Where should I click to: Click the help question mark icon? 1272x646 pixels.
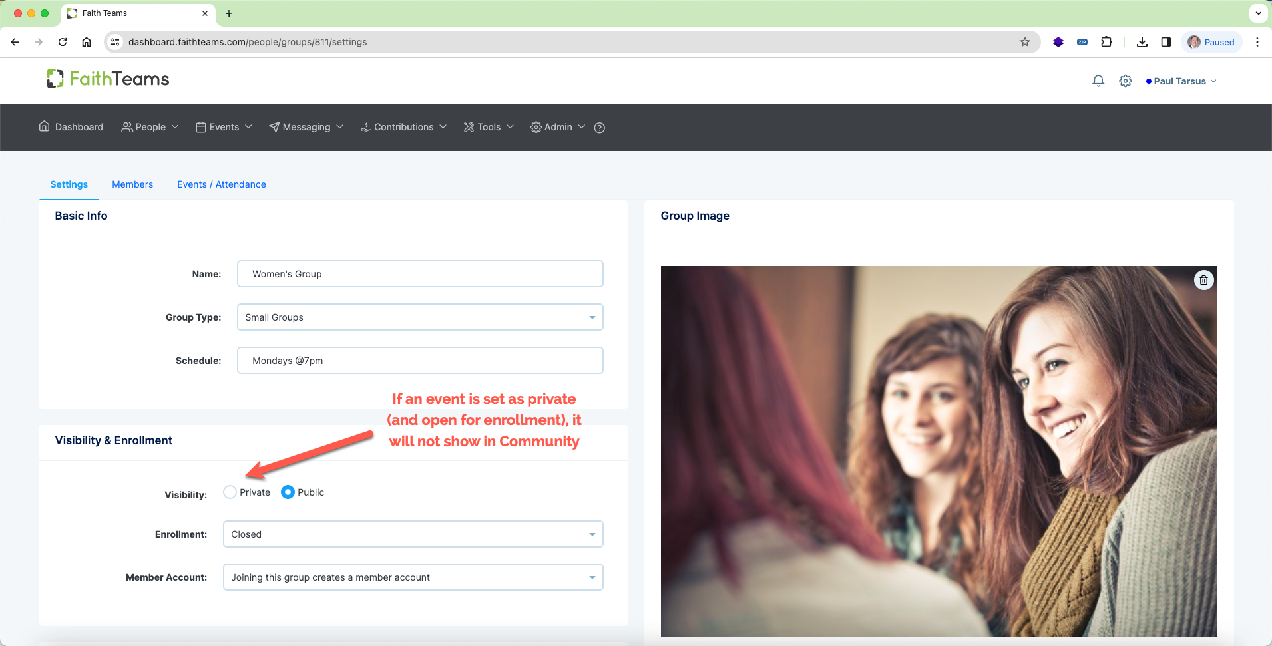(600, 128)
